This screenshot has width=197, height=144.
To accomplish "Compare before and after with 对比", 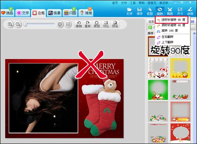I will [x=106, y=24].
